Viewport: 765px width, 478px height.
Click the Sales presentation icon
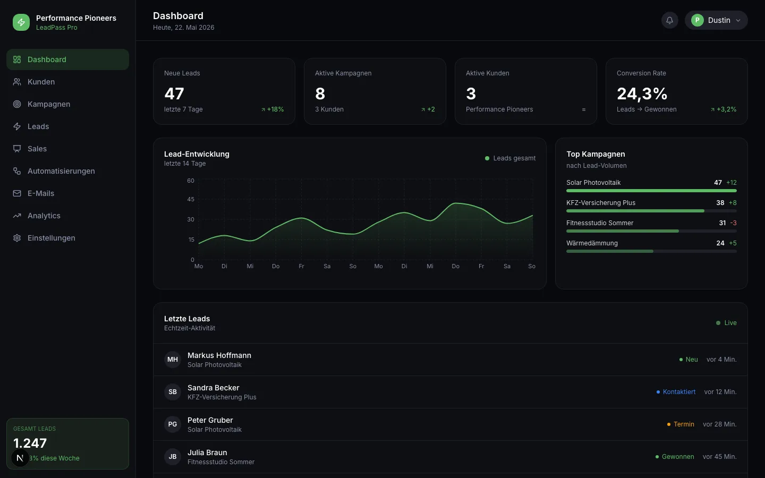[x=17, y=149]
